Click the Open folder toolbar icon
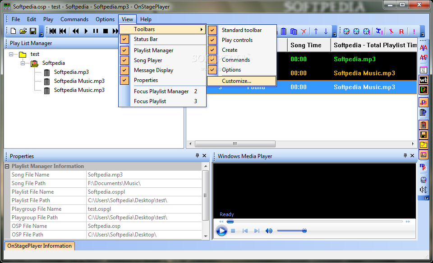Image resolution: width=433 pixels, height=263 pixels. tap(23, 31)
